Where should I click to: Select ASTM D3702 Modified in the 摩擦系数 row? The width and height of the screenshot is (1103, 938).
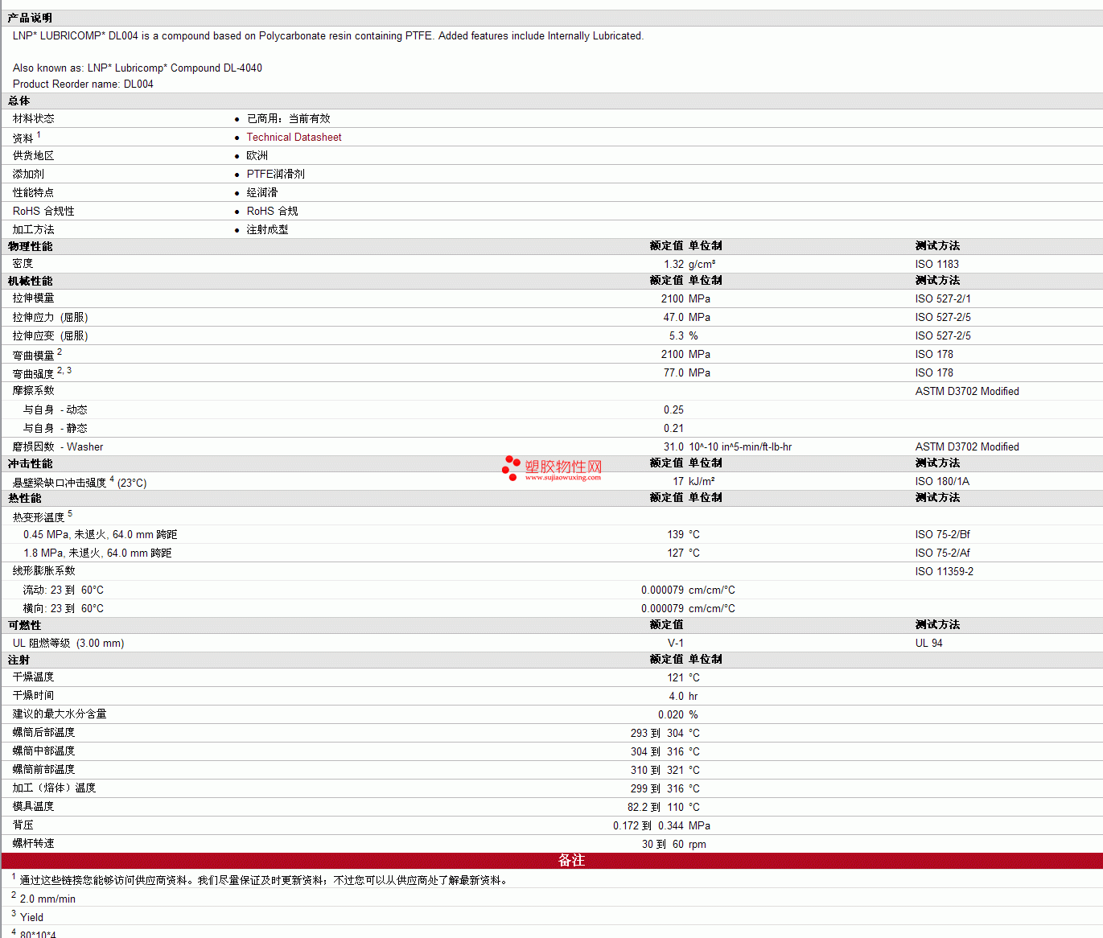pos(967,392)
